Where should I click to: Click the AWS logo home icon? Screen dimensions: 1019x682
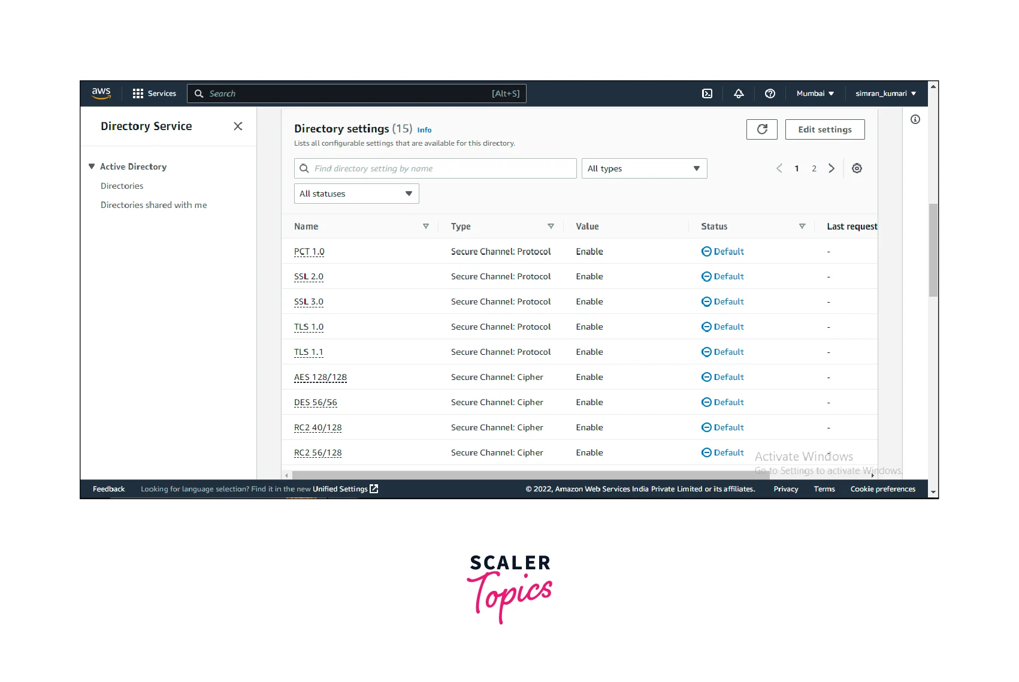[x=101, y=93]
